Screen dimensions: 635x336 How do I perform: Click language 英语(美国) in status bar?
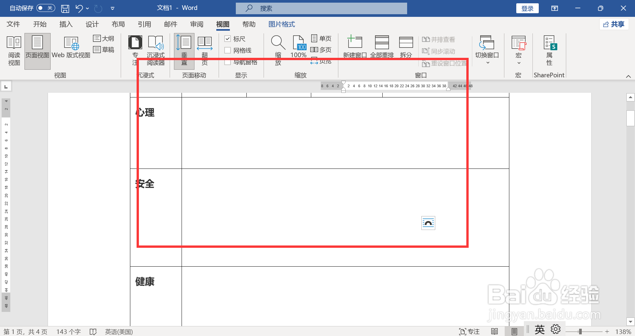click(x=119, y=331)
